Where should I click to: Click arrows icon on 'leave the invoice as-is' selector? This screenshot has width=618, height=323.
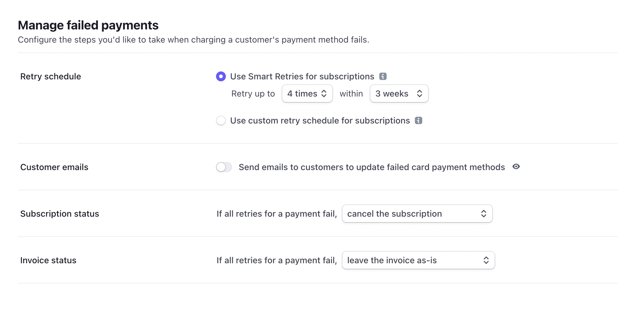(486, 260)
